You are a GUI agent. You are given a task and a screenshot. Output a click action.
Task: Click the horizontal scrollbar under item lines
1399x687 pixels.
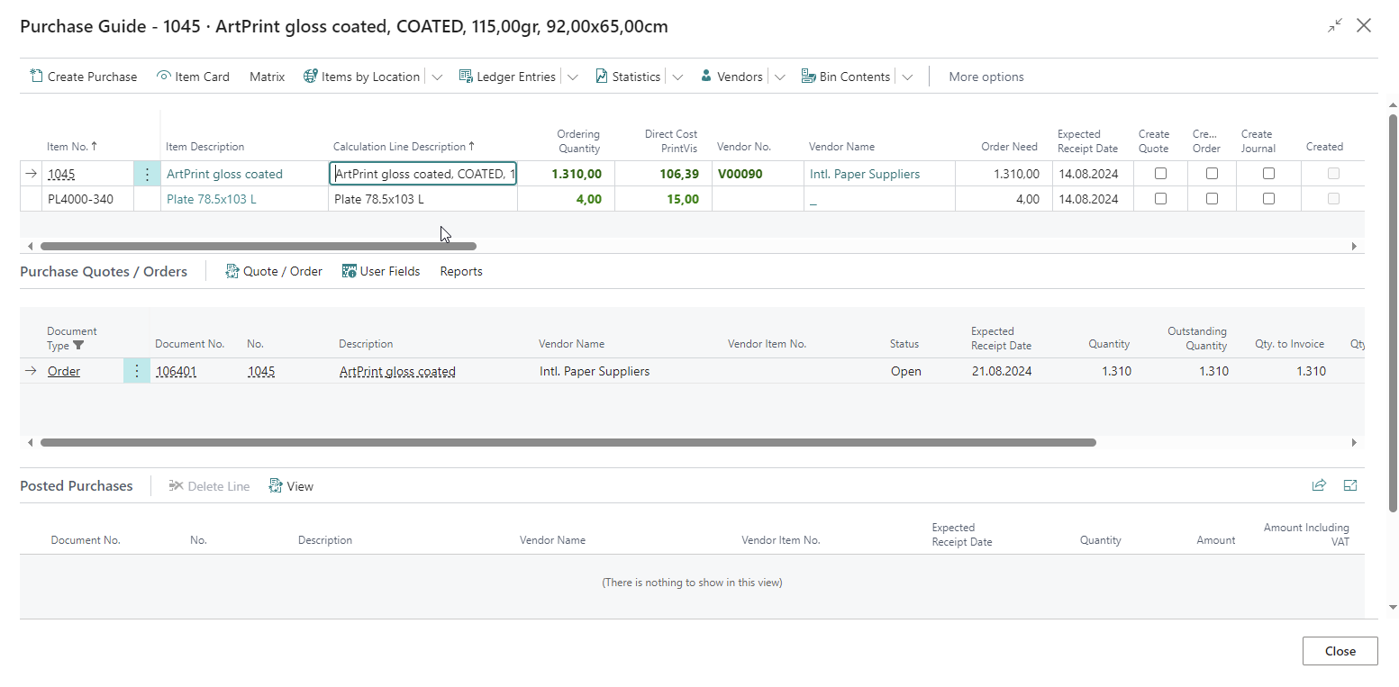click(x=258, y=246)
